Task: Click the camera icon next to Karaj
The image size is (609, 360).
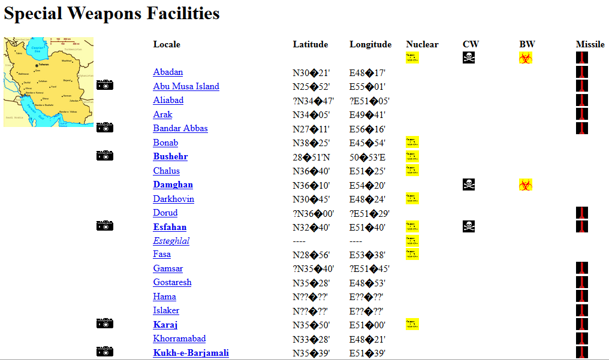Action: pyautogui.click(x=105, y=324)
